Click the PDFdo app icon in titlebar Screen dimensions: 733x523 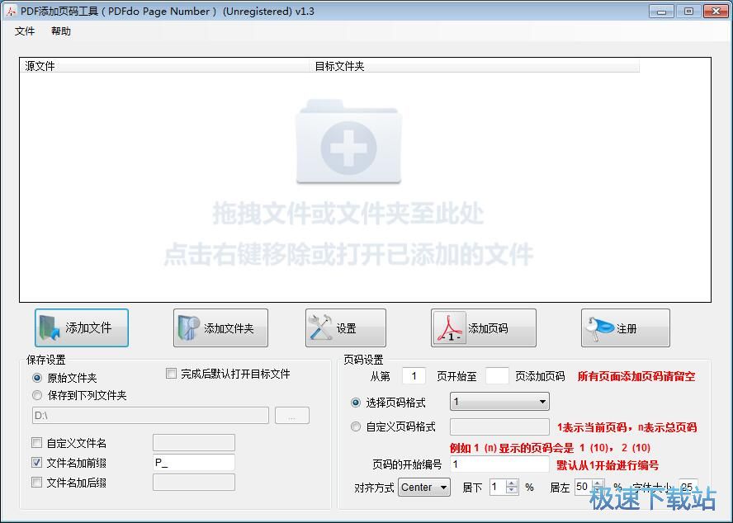click(10, 11)
